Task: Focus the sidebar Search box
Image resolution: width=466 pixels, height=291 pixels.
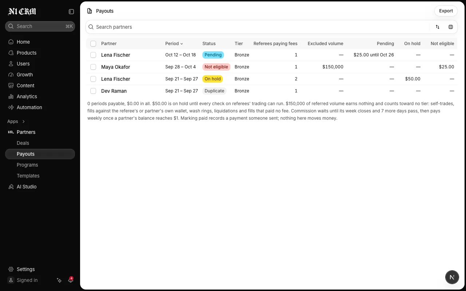Action: click(x=40, y=26)
